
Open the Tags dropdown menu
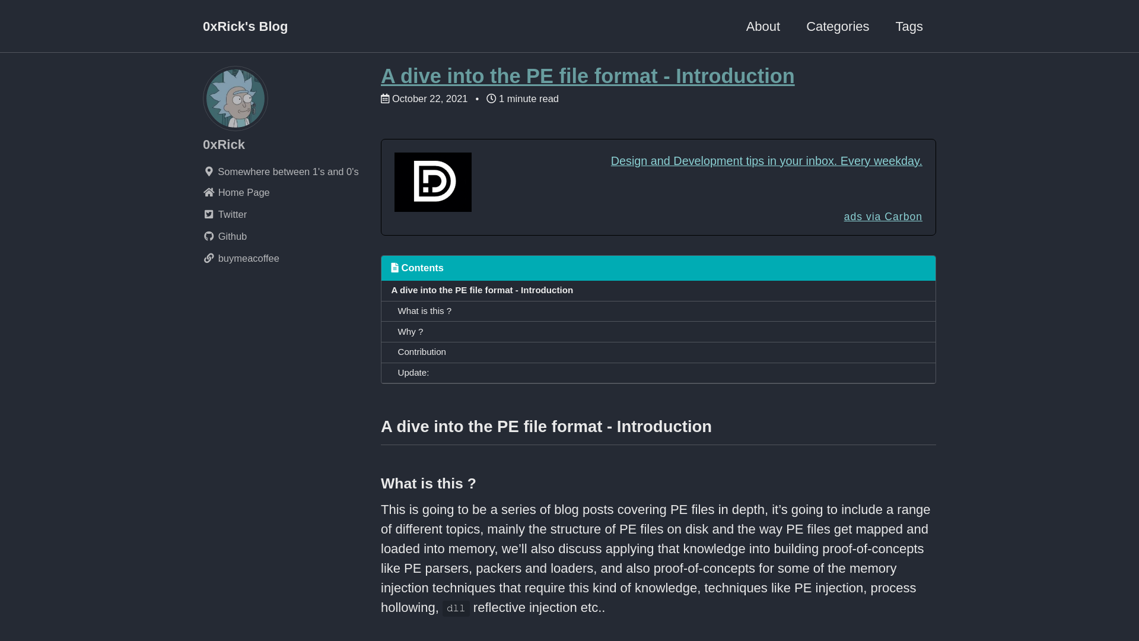(x=909, y=26)
